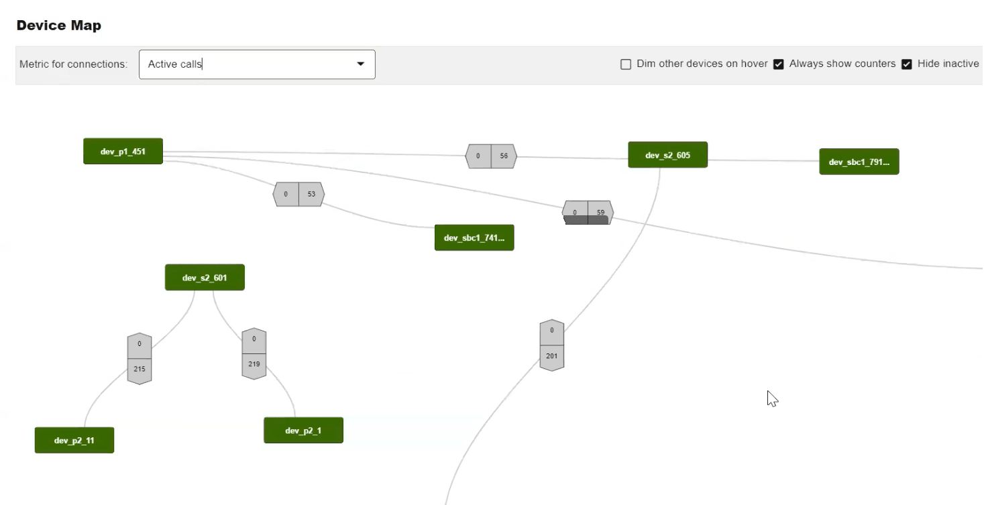984x505 pixels.
Task: Click the dev_s2_605 device node
Action: 667,154
